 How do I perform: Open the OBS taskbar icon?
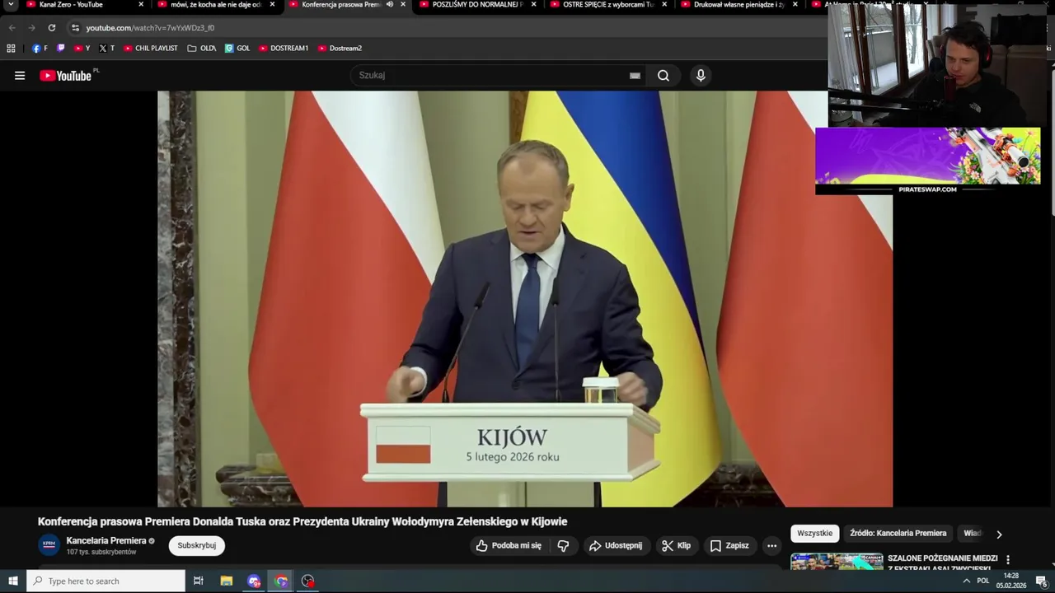click(x=308, y=581)
